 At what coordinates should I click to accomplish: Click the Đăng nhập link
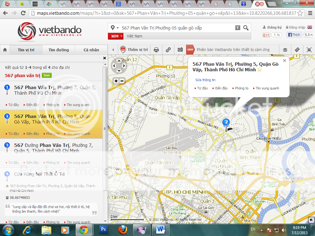pos(296,27)
